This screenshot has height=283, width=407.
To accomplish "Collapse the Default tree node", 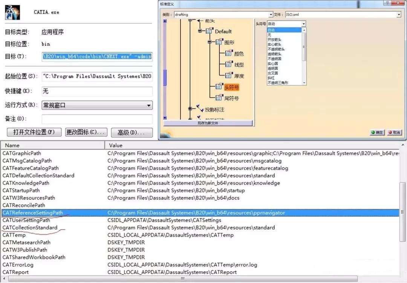I will coord(200,31).
